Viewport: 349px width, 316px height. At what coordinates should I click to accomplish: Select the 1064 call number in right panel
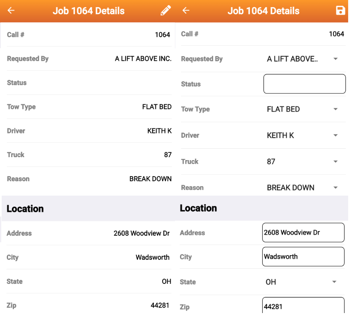(336, 34)
